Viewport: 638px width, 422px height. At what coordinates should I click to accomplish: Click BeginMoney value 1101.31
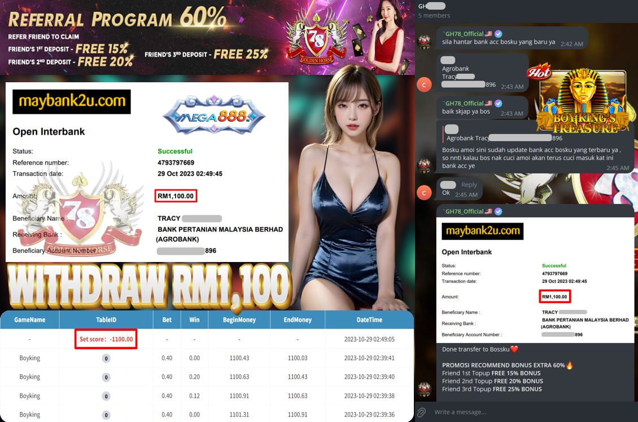click(239, 415)
